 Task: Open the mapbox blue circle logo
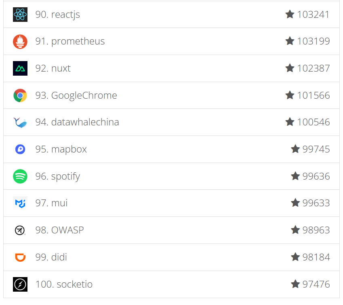click(x=20, y=149)
